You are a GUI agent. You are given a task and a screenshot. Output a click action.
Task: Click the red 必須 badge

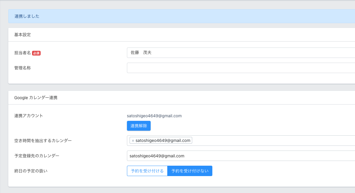tap(36, 53)
